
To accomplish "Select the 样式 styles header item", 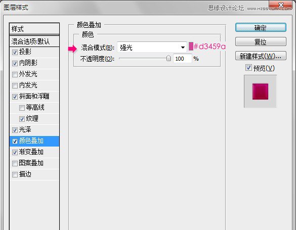I will click(x=34, y=29).
